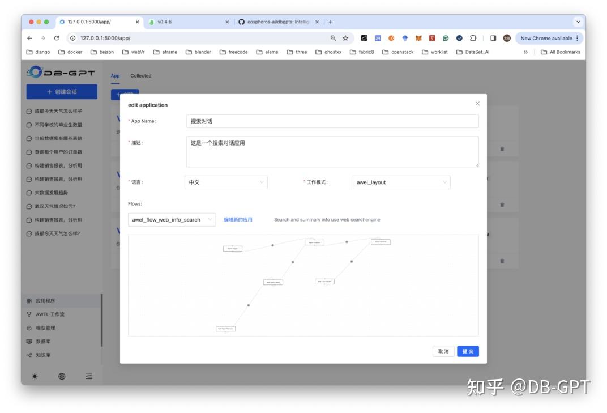The image size is (607, 413).
Task: Open the MetaMask extension icon
Action: click(417, 38)
